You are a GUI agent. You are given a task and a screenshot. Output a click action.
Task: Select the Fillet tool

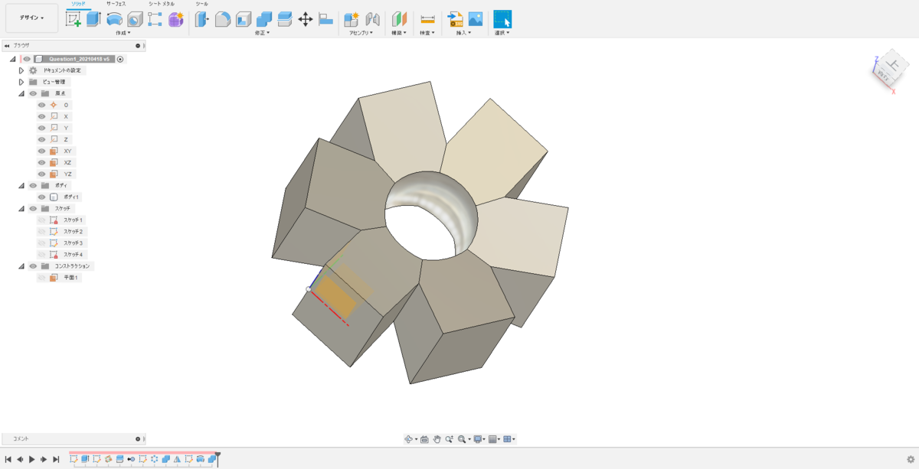223,19
